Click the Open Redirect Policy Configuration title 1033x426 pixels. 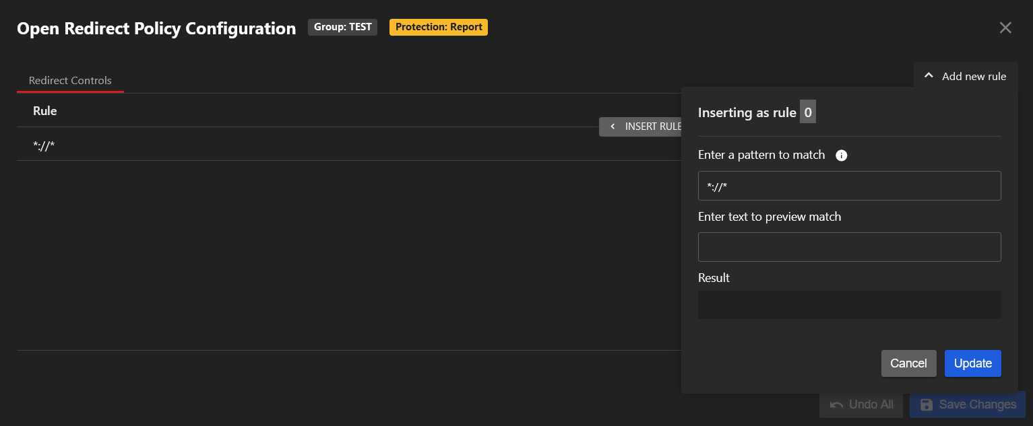coord(156,28)
